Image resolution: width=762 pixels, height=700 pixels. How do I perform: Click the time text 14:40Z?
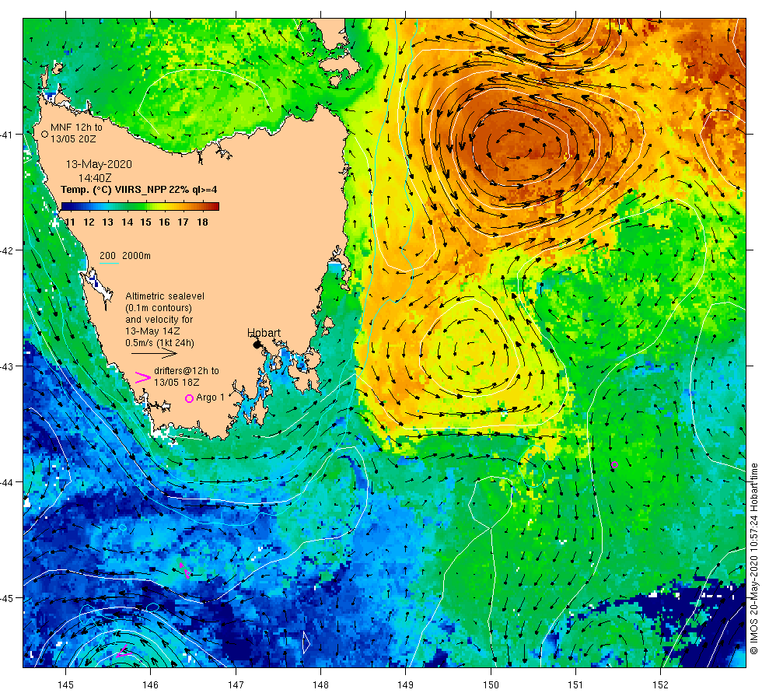tap(95, 178)
